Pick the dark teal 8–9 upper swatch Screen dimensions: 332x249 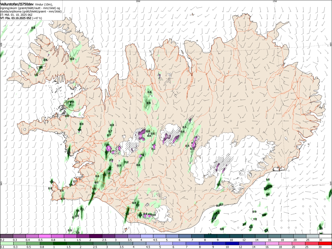(x=211, y=236)
